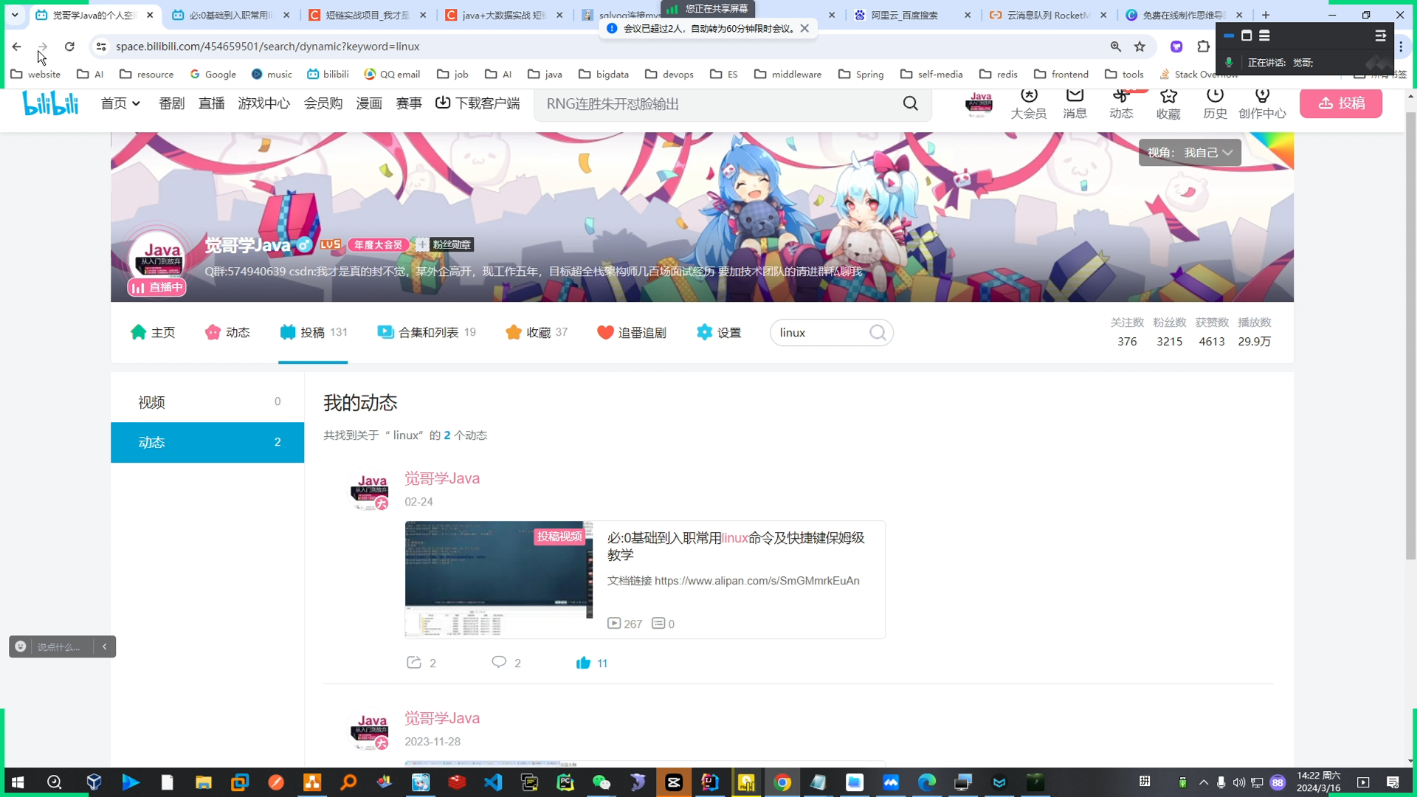Open tab search chevron at top-left of browser
1417x797 pixels.
[x=15, y=15]
